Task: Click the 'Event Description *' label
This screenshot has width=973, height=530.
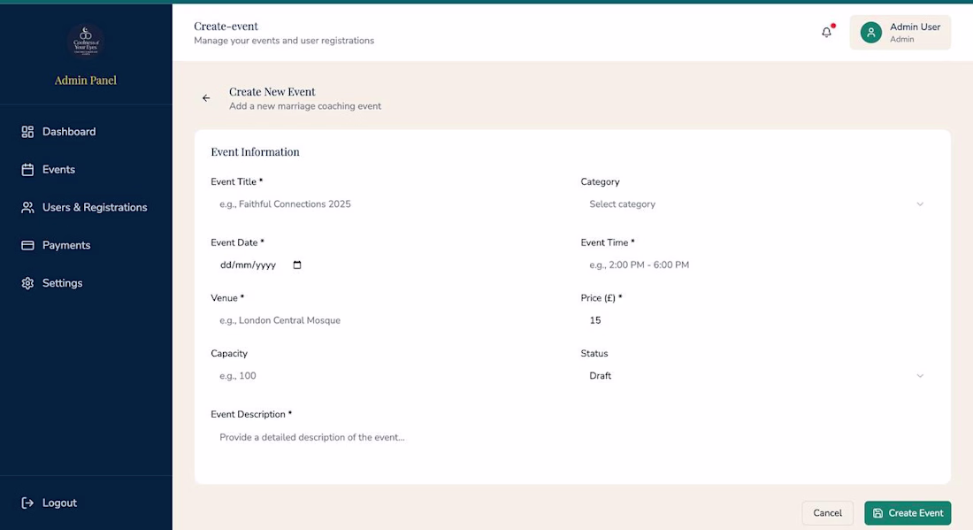Action: (251, 414)
